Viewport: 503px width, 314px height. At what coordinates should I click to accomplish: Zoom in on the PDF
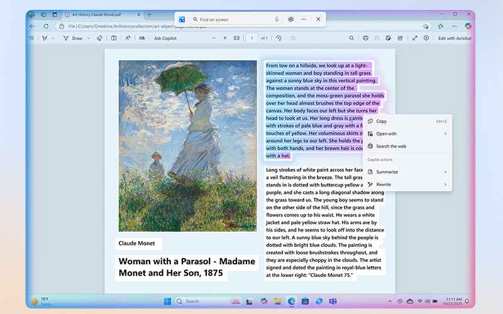(225, 38)
